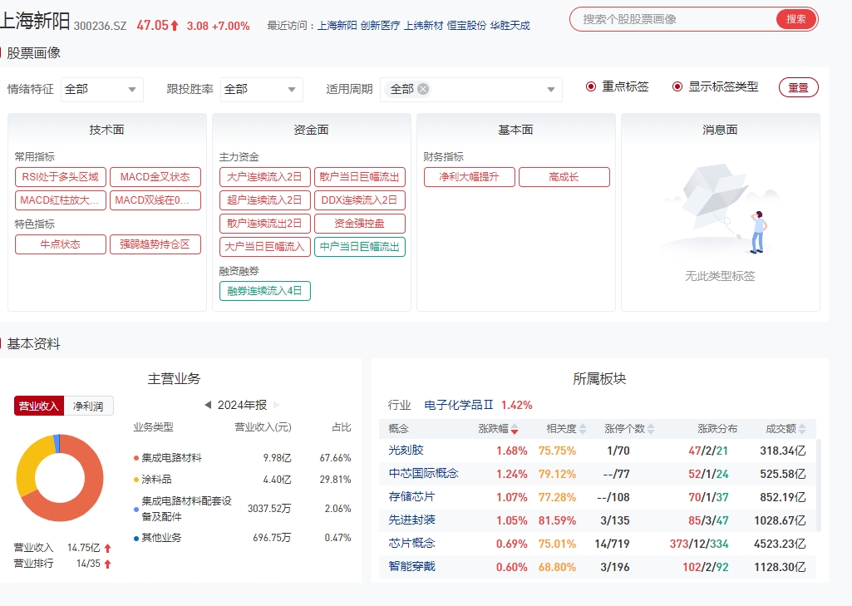Select the RSI处于多头区域 tag

61,177
